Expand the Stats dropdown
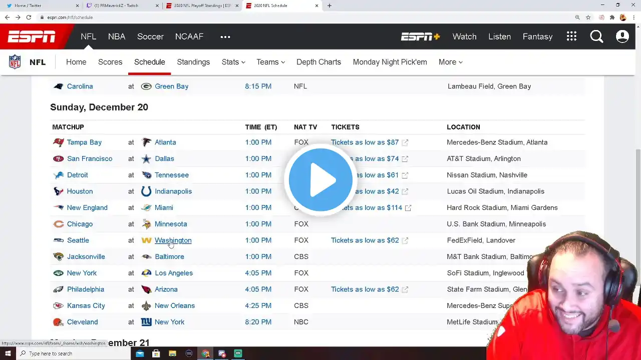Image resolution: width=641 pixels, height=360 pixels. 233,62
